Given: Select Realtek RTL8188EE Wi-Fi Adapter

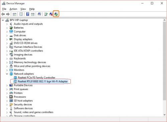Looking at the screenshot, I should [43, 81].
